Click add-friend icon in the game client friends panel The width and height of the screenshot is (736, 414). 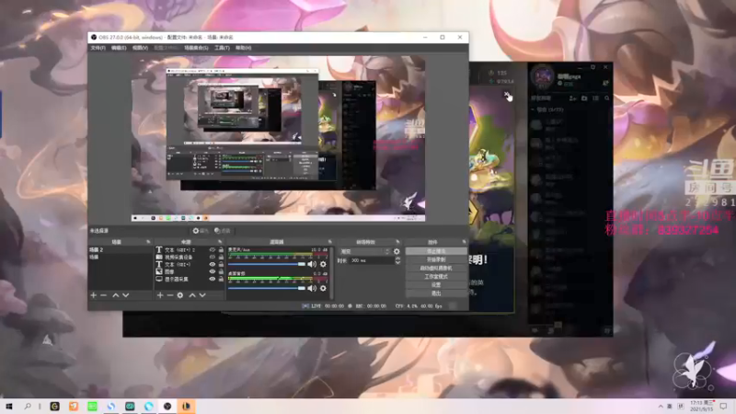[x=572, y=98]
